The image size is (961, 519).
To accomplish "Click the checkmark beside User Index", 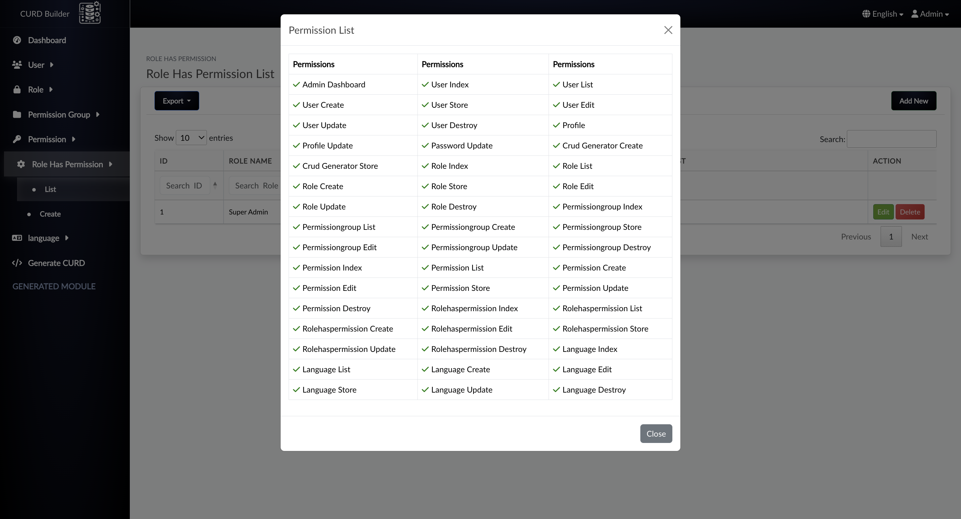I will pyautogui.click(x=425, y=85).
